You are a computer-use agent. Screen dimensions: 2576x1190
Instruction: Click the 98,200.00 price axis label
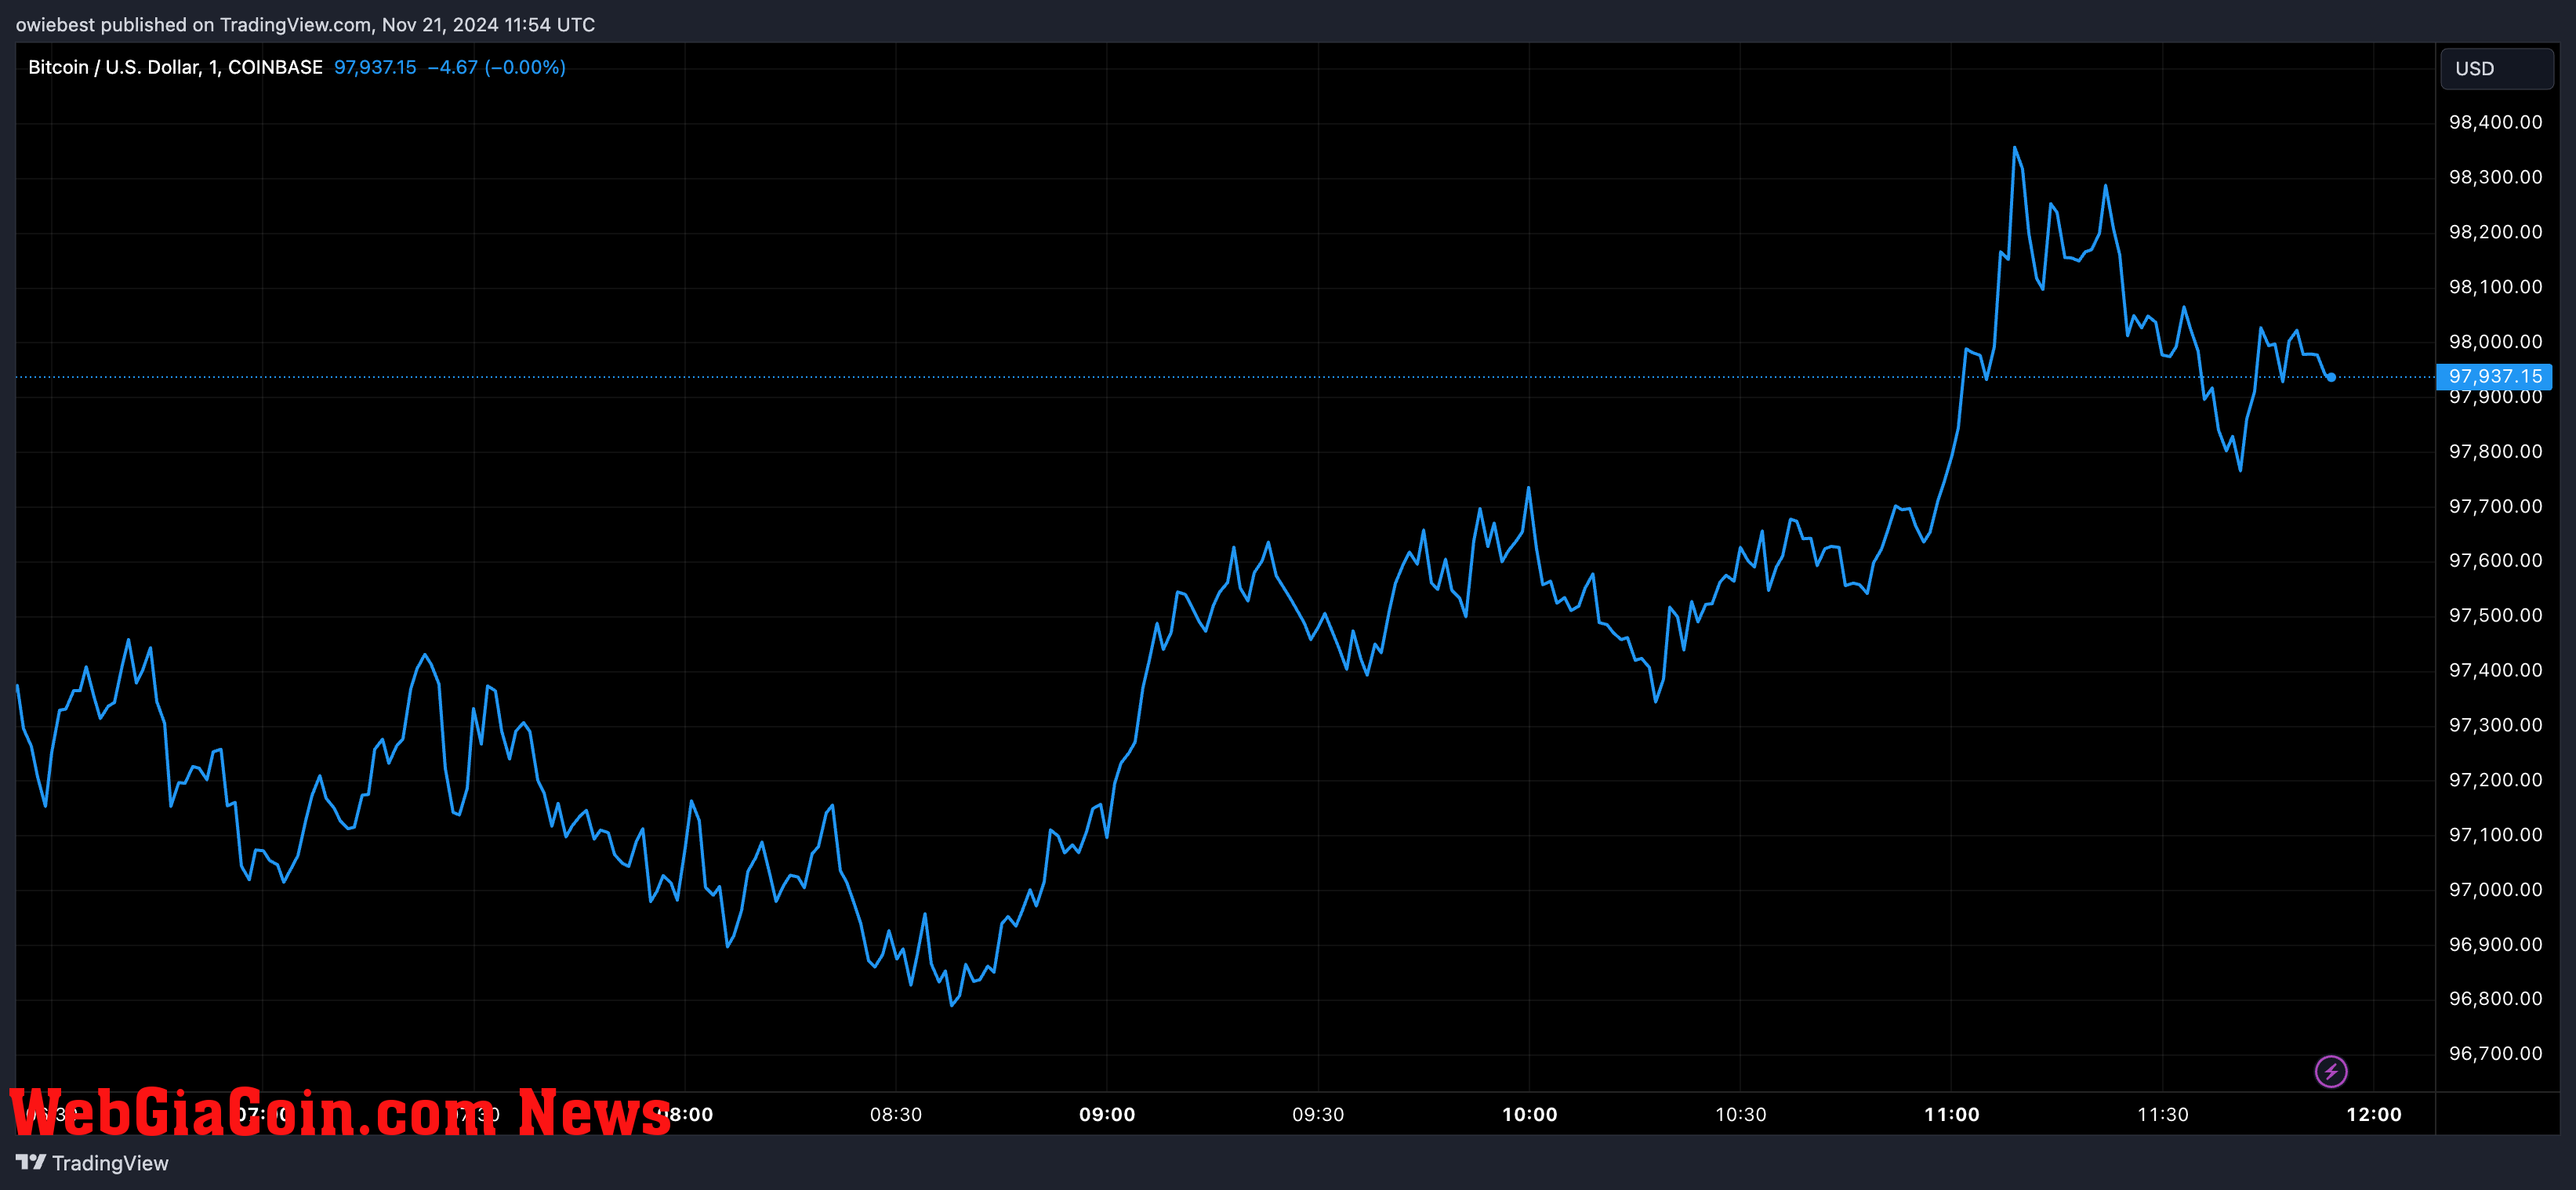(x=2495, y=232)
